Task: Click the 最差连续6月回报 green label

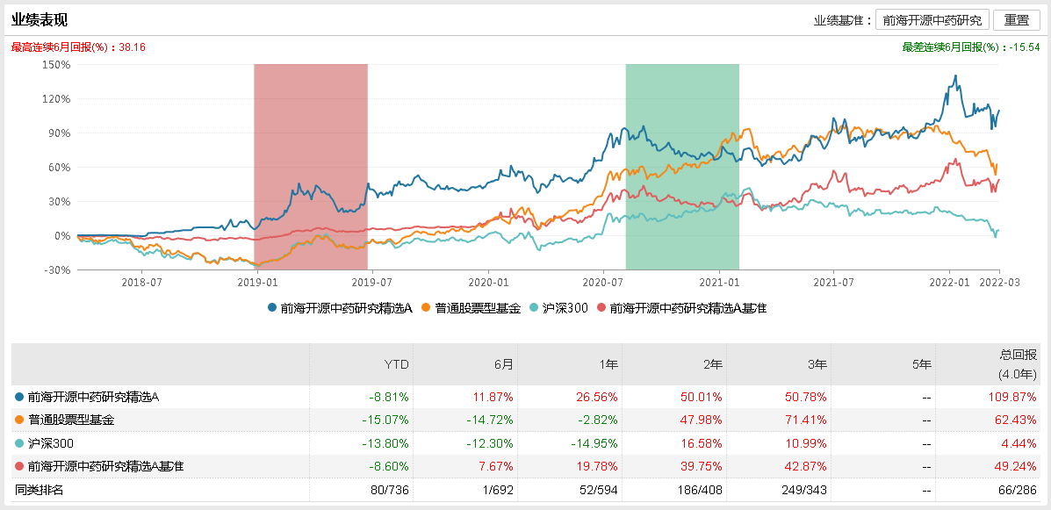Action: coord(970,47)
